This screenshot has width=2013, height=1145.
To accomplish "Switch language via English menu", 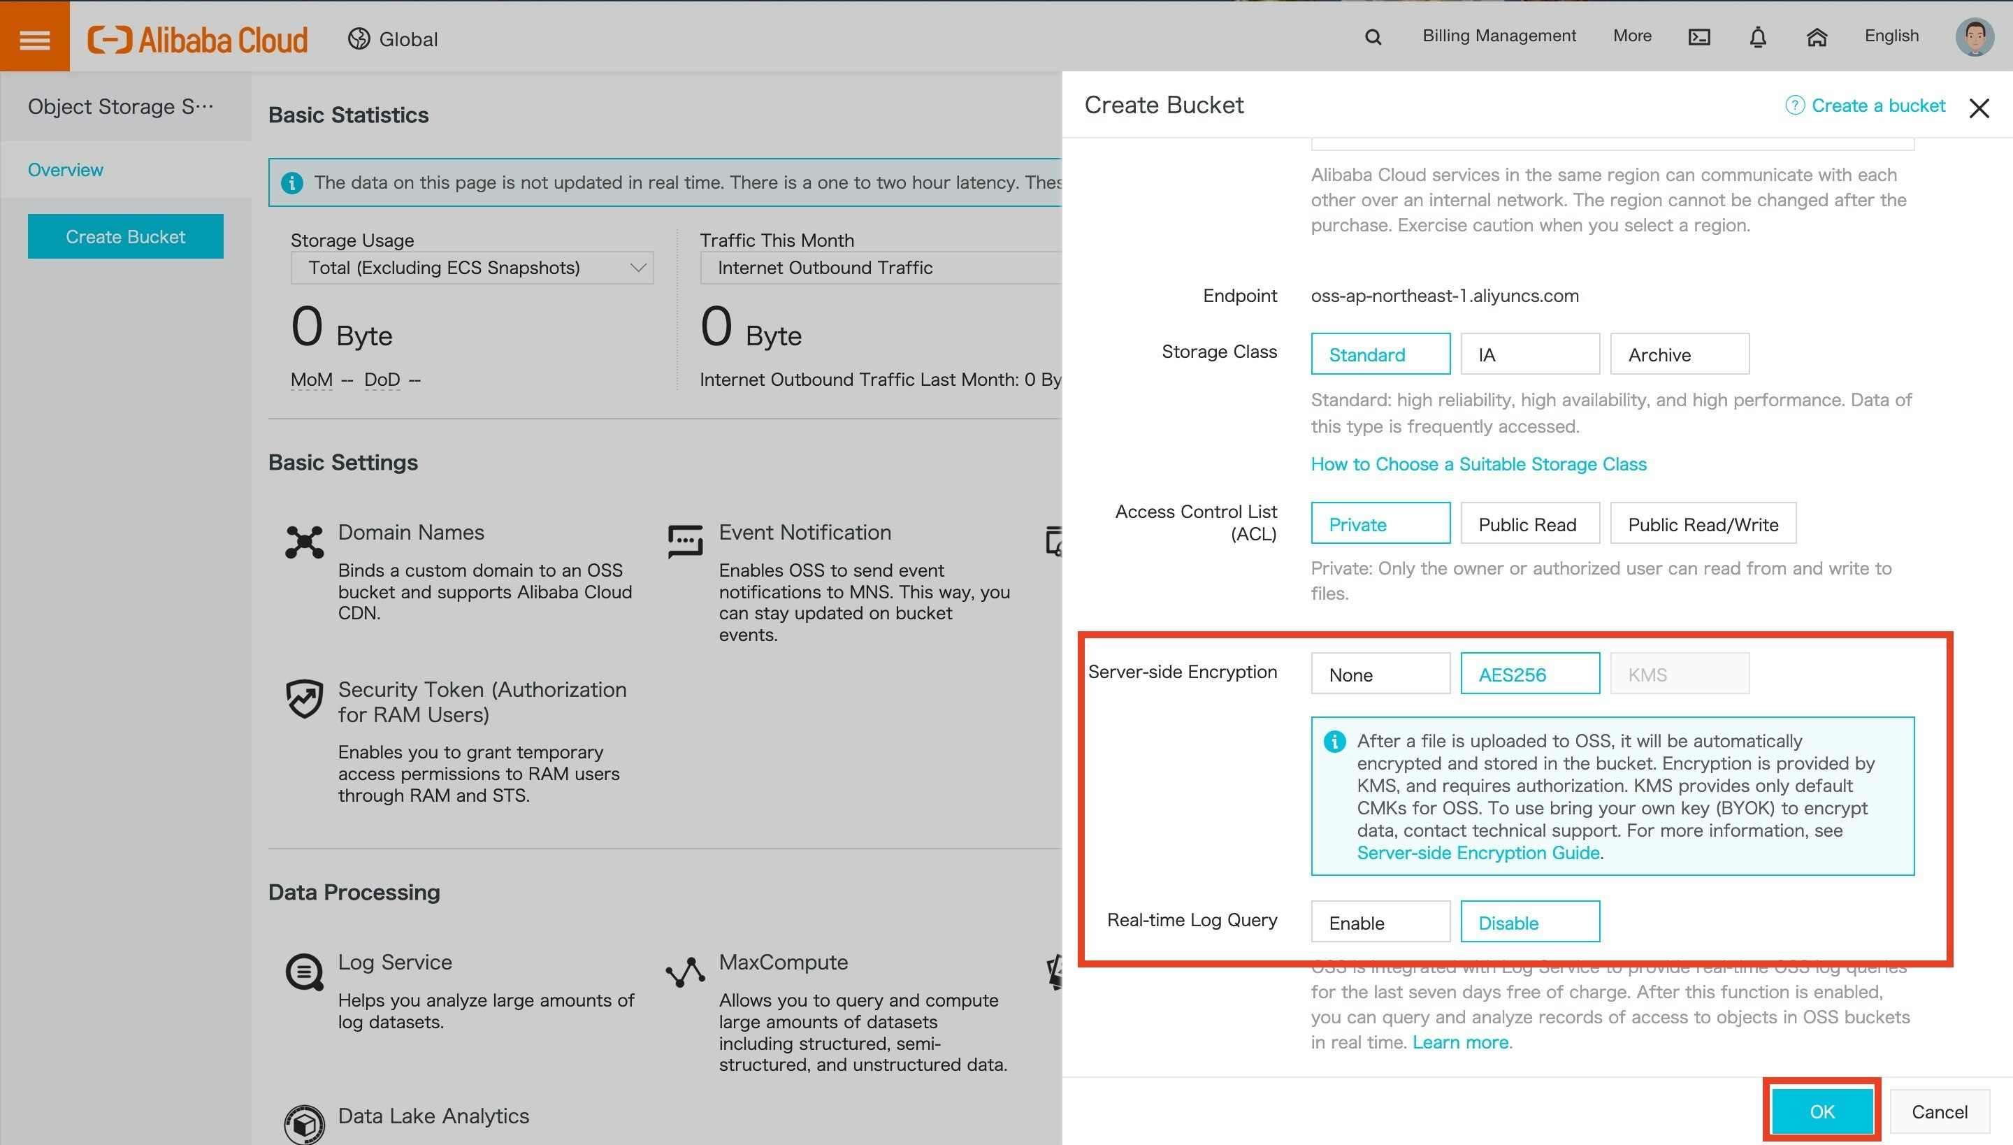I will coord(1891,36).
